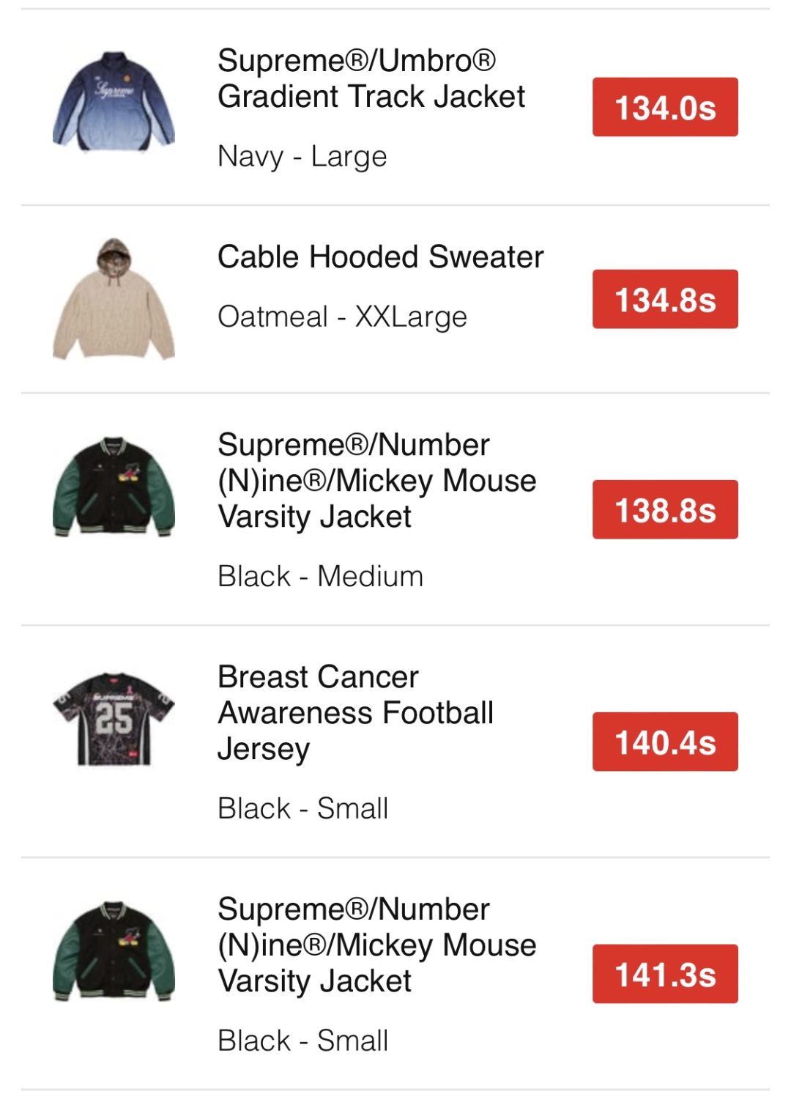Select the Oatmeal - XXLarge variant label

click(342, 317)
